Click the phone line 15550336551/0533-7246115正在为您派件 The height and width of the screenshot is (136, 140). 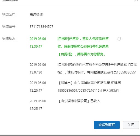point(88,91)
